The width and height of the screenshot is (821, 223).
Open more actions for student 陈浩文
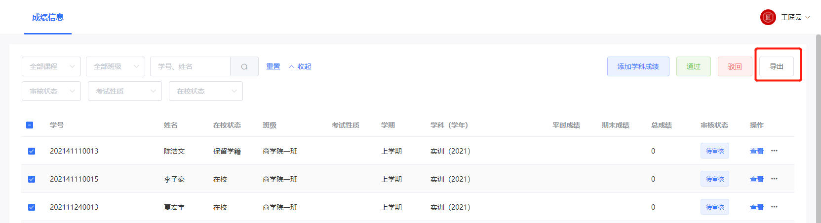(x=774, y=151)
